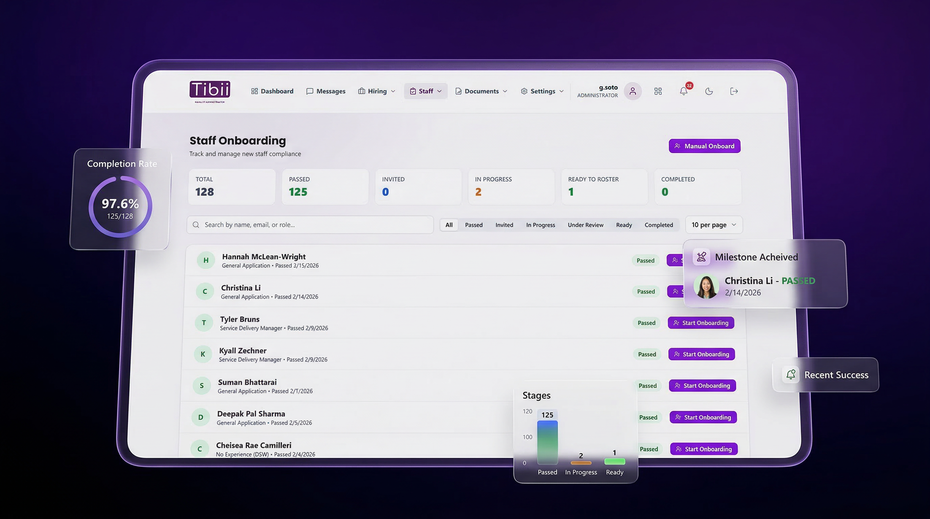Viewport: 930px width, 519px height.
Task: Select the Ready filter tab
Action: tap(624, 225)
